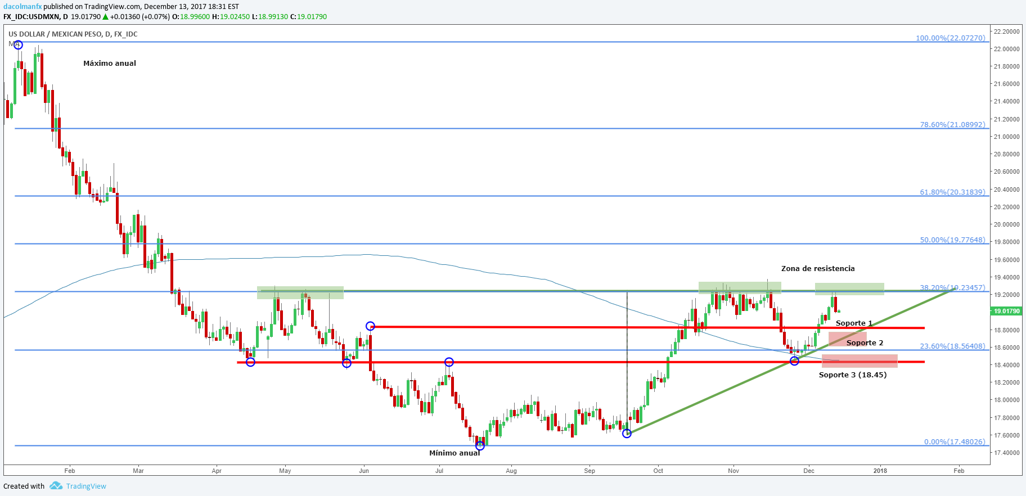
Task: Click the MA indicator label
Action: click(x=14, y=44)
